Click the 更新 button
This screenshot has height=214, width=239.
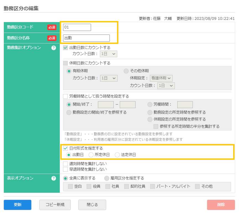(17, 205)
